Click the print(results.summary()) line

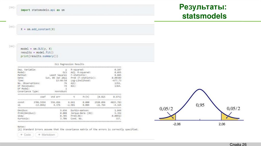39,56
